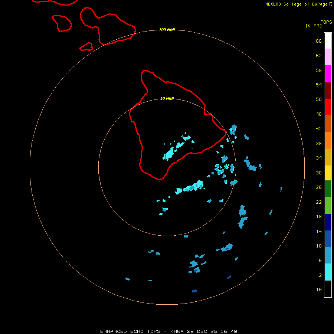The height and width of the screenshot is (334, 334).
Task: Click the bright red legend swatch between 50 and 46
Action: pyautogui.click(x=328, y=107)
